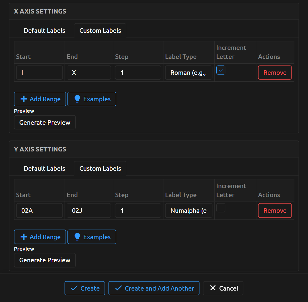Switch to Y axis Default Labels tab
This screenshot has height=302, width=308.
pyautogui.click(x=44, y=169)
